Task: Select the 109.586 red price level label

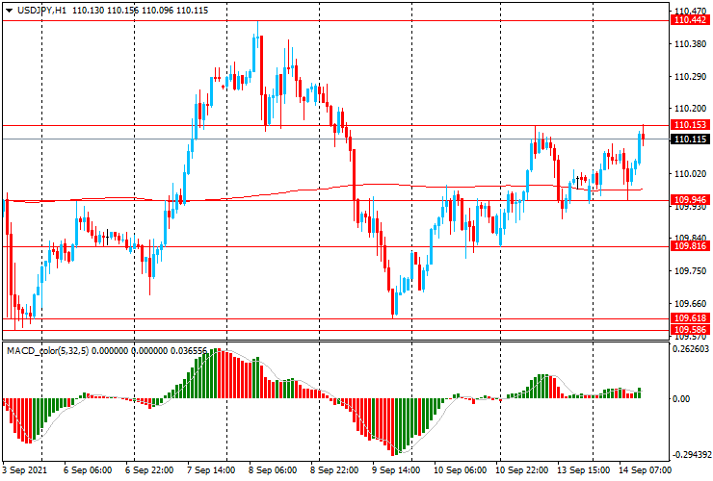Action: (690, 330)
